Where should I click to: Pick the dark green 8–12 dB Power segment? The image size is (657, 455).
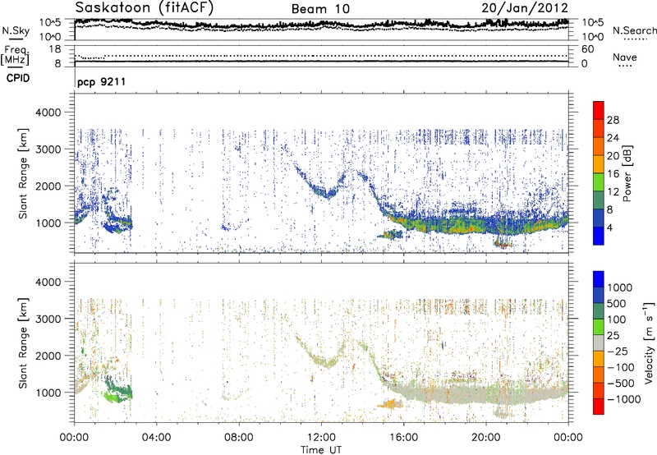point(599,200)
